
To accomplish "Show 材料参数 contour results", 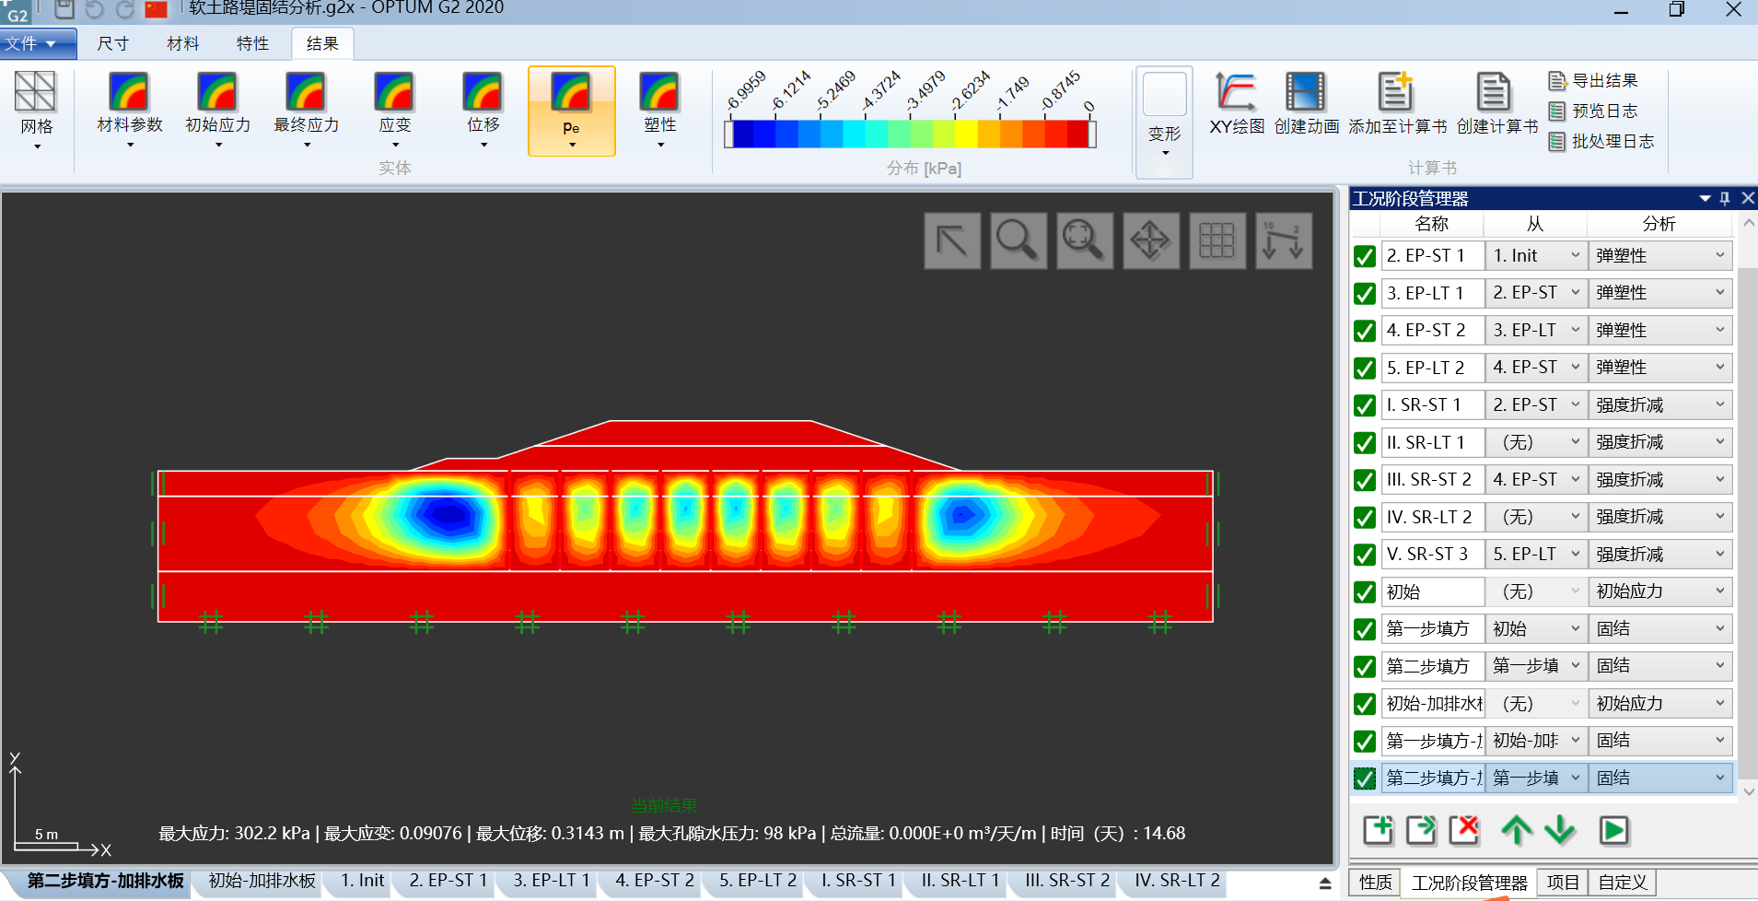I will coord(130,111).
